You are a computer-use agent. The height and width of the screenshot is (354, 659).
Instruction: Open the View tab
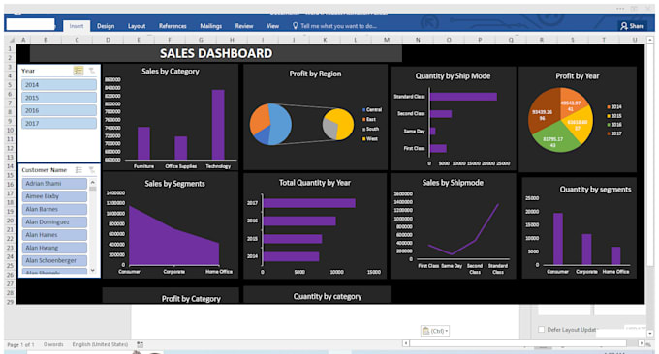point(272,26)
